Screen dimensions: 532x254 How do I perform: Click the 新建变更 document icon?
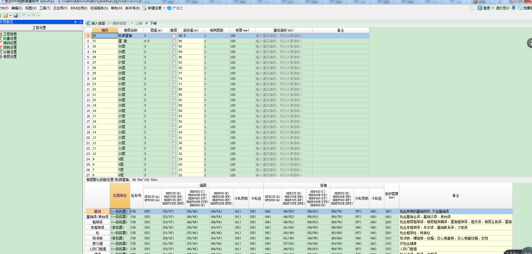click(x=145, y=8)
